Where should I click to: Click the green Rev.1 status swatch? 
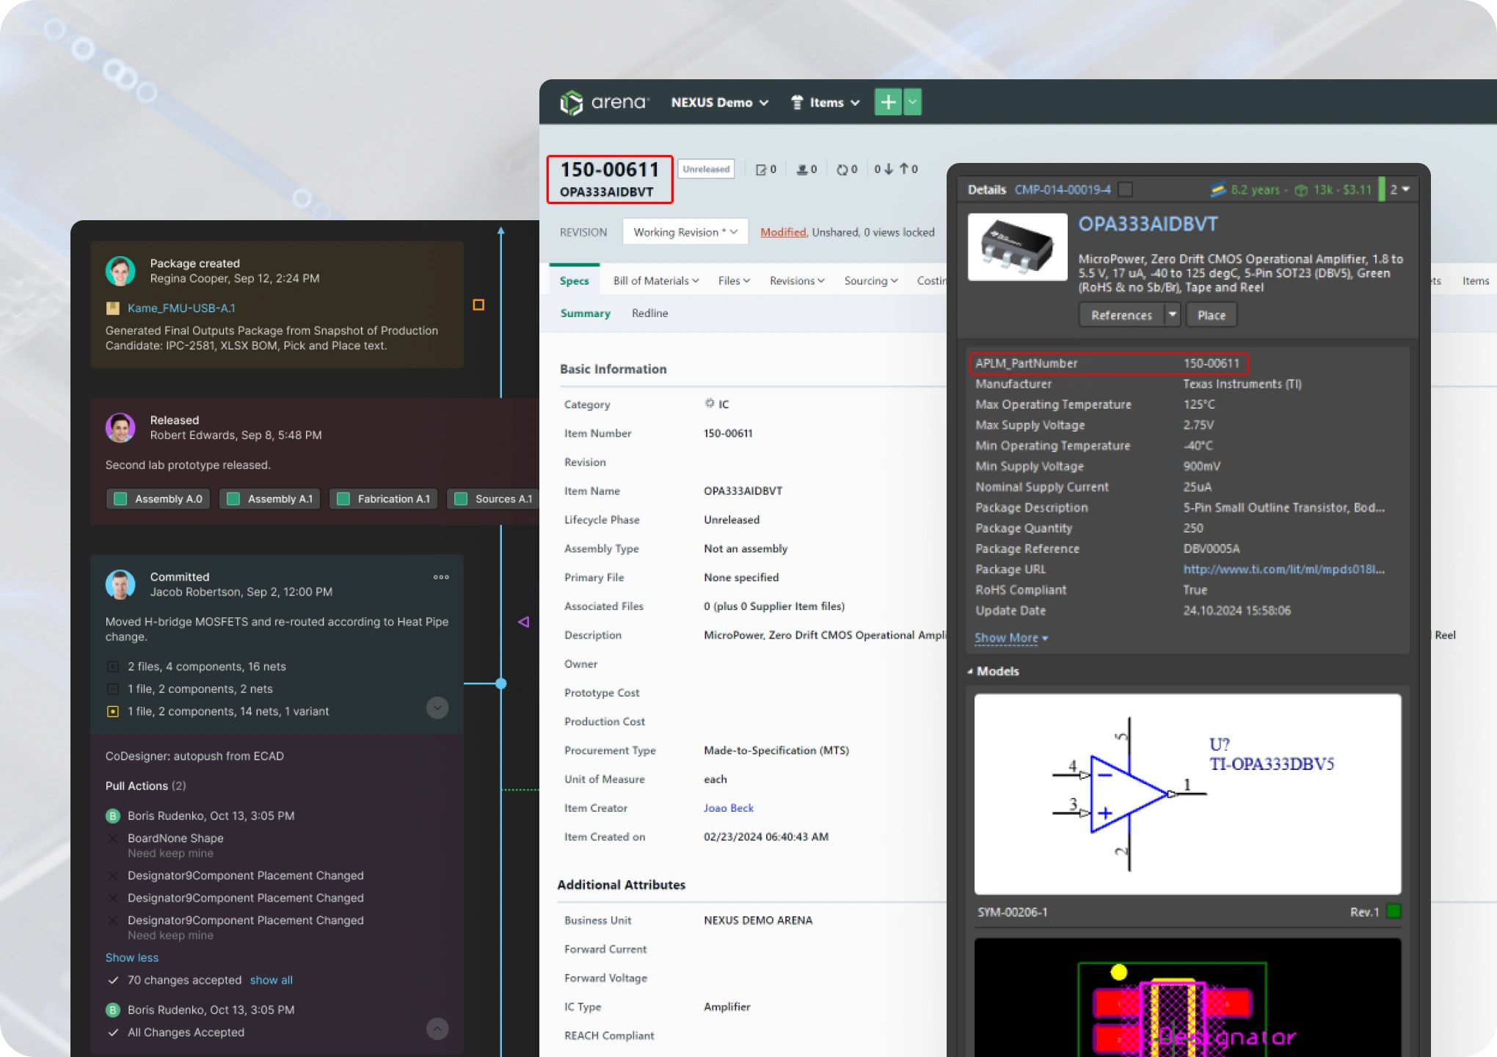(1394, 912)
